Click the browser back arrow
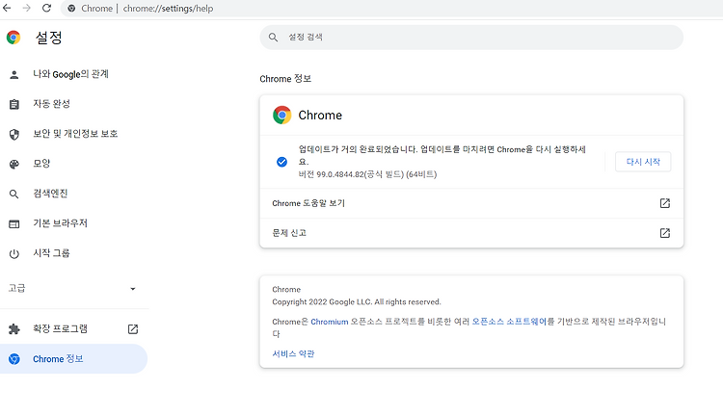The height and width of the screenshot is (416, 723). point(7,8)
